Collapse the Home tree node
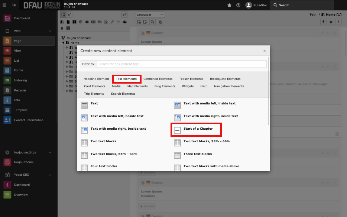The image size is (347, 217). click(x=64, y=43)
